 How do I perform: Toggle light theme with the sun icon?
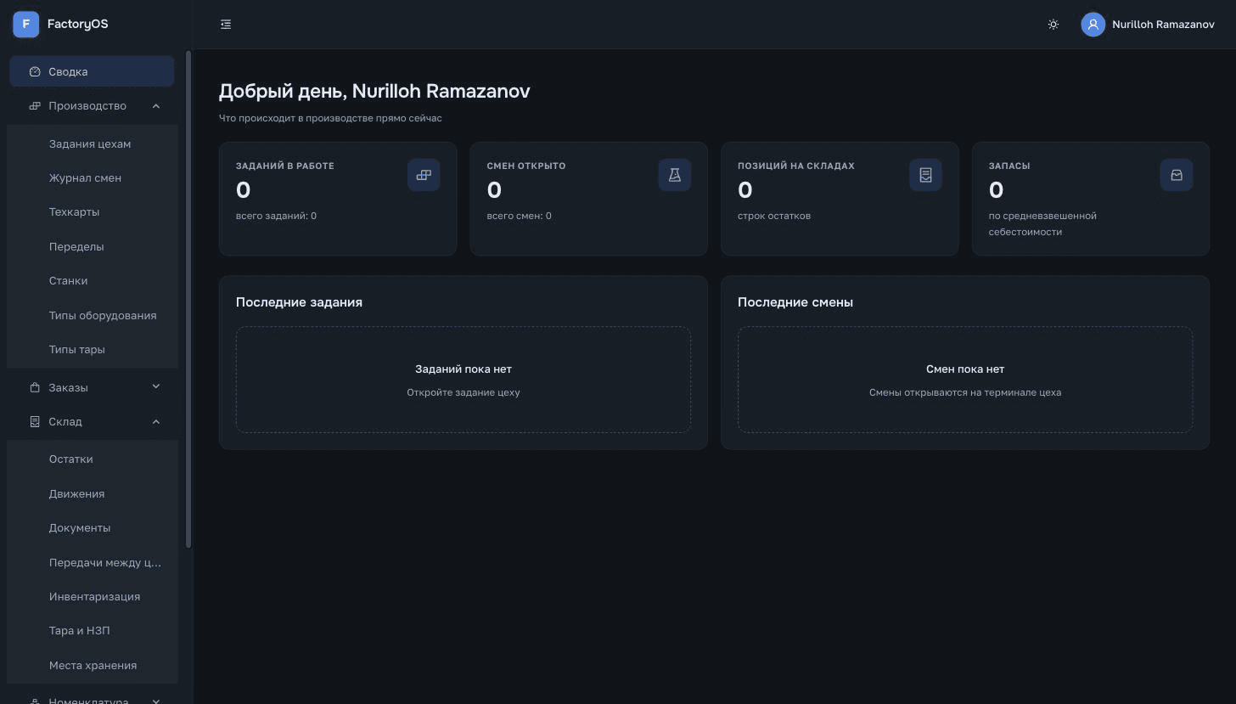pos(1053,25)
